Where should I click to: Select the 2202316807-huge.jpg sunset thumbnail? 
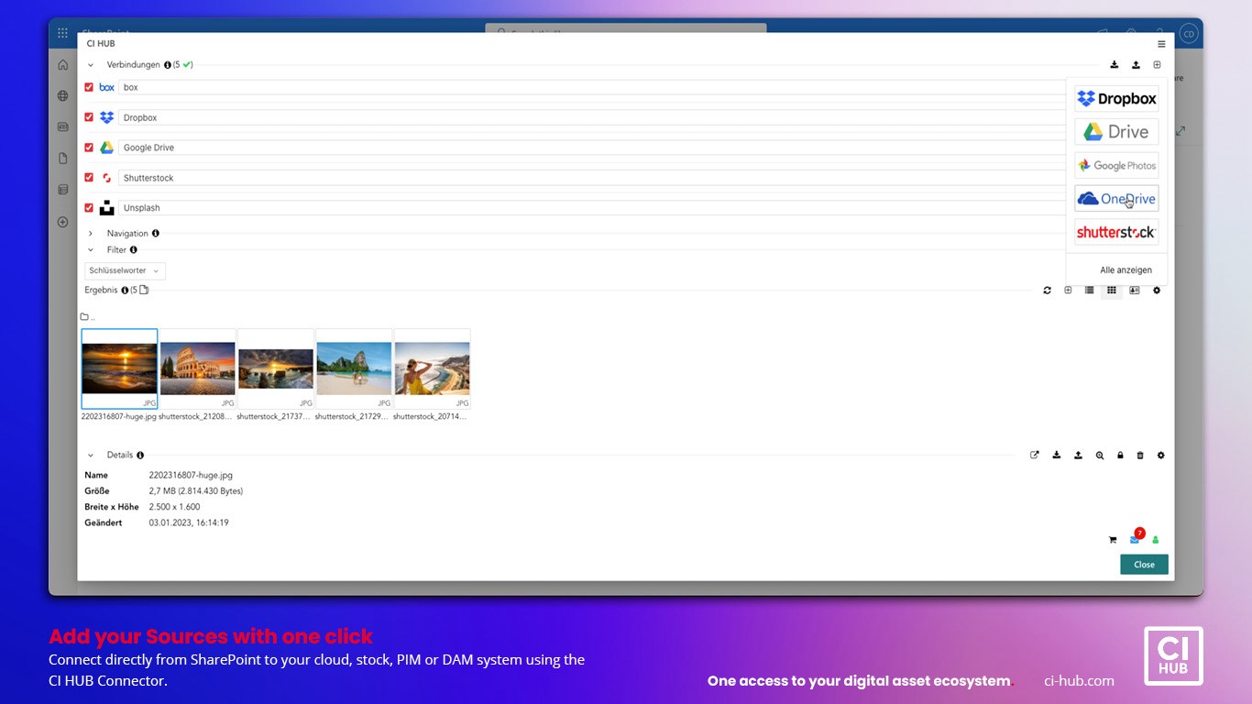[x=119, y=368]
